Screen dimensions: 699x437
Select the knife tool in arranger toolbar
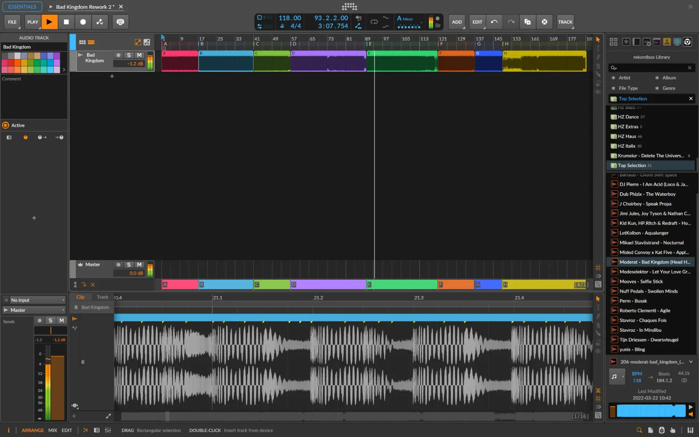click(x=598, y=74)
